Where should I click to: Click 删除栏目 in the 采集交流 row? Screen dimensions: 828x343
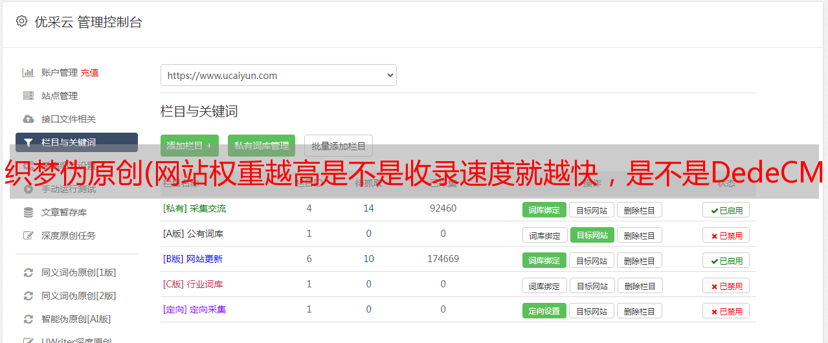pos(640,210)
